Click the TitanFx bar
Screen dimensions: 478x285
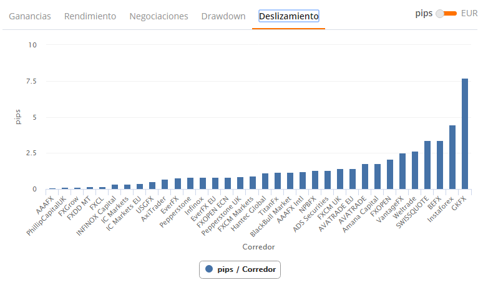278,181
